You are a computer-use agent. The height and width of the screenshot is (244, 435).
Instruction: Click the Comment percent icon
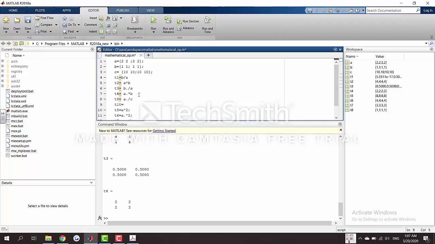(101, 25)
